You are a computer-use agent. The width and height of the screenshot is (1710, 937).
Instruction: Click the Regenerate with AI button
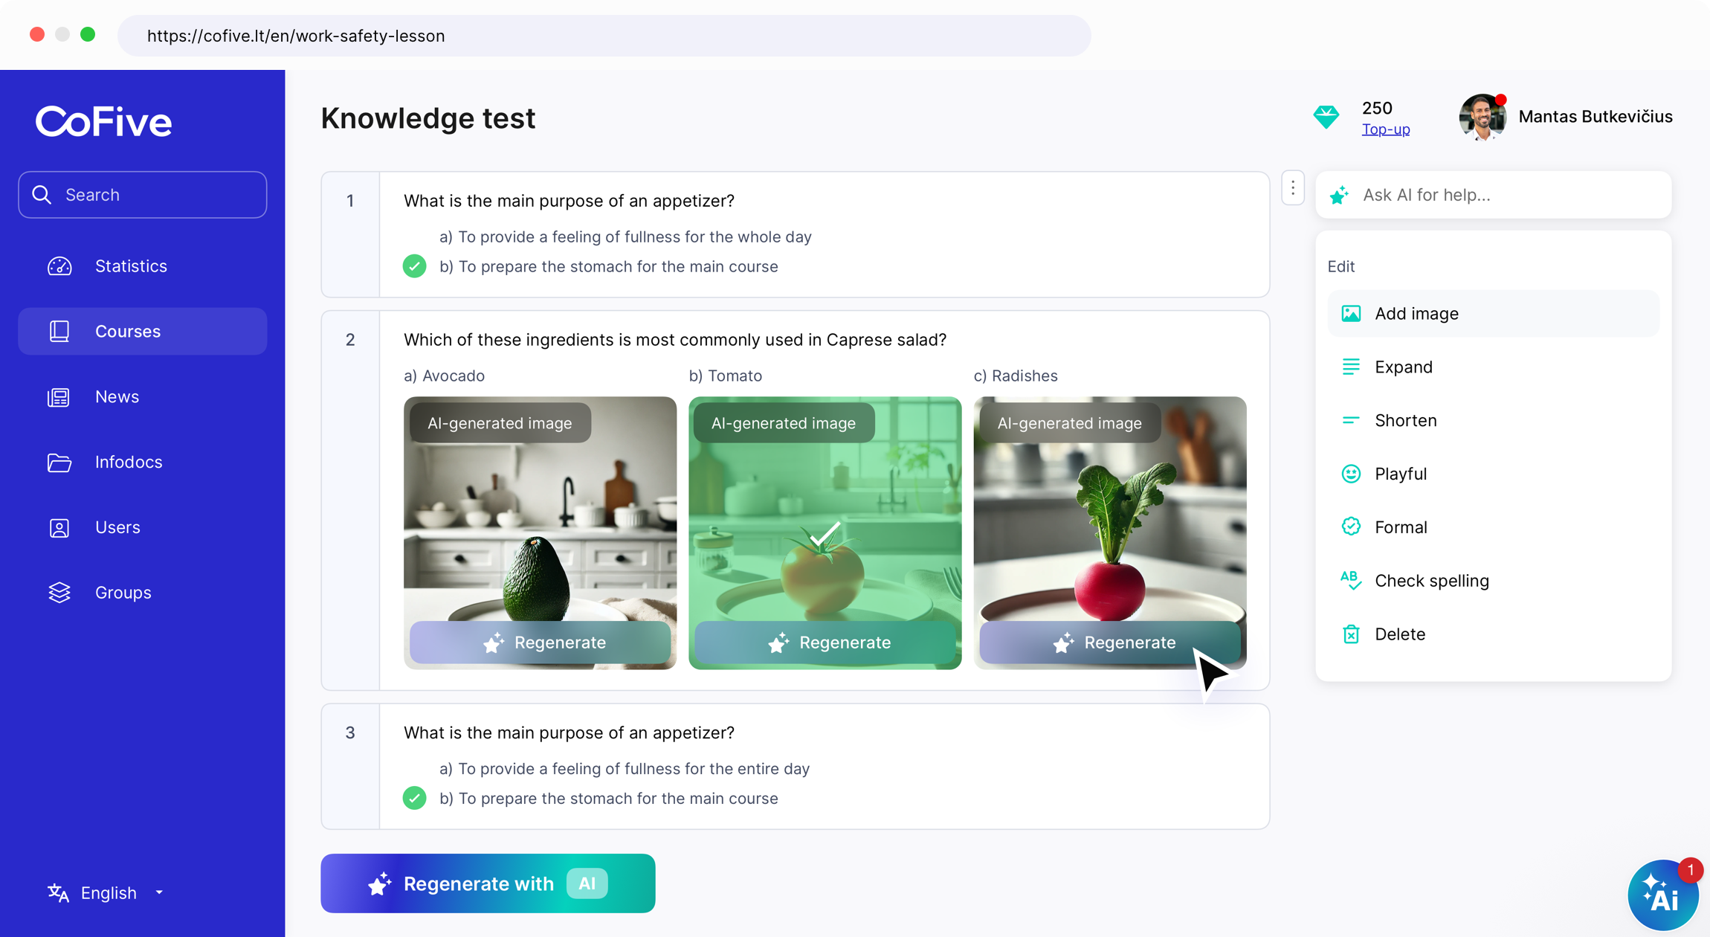[488, 883]
